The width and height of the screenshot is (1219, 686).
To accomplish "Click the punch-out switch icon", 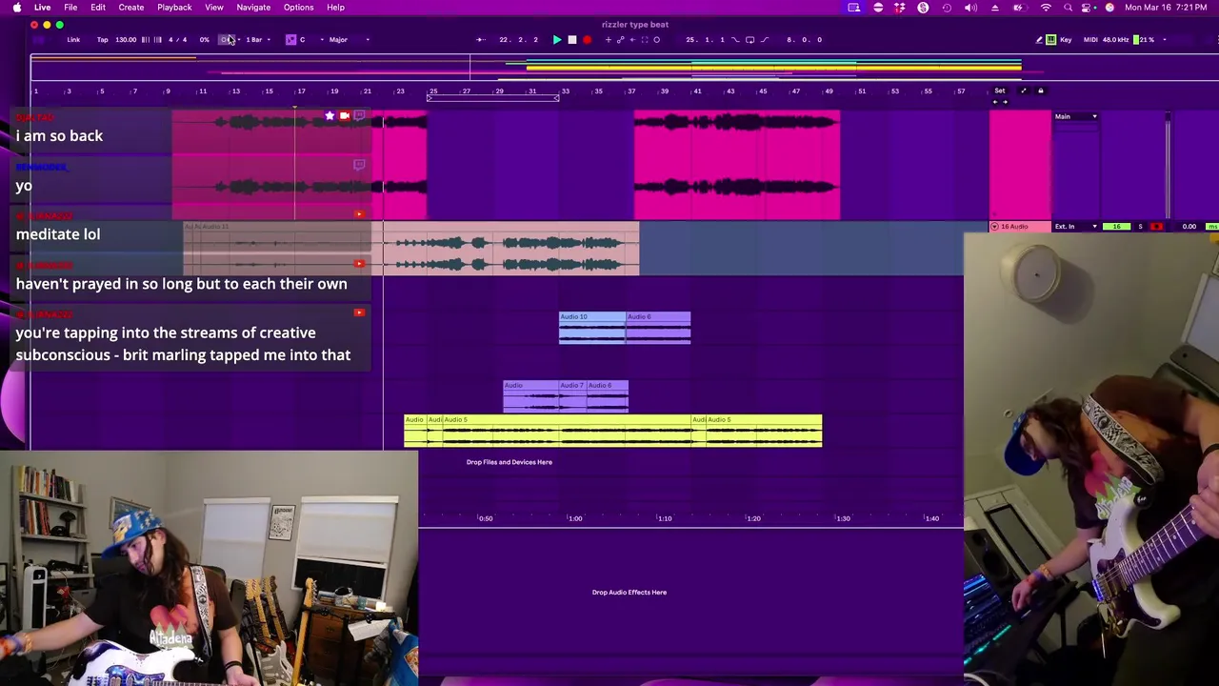I will pyautogui.click(x=765, y=40).
